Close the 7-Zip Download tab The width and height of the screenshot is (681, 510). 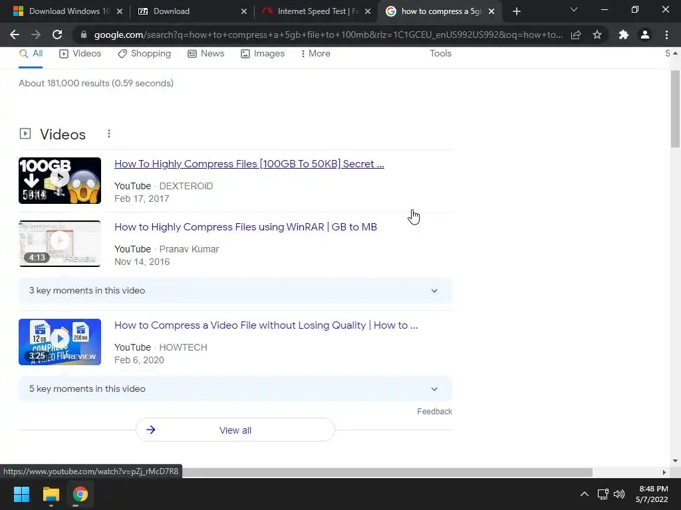[x=244, y=11]
